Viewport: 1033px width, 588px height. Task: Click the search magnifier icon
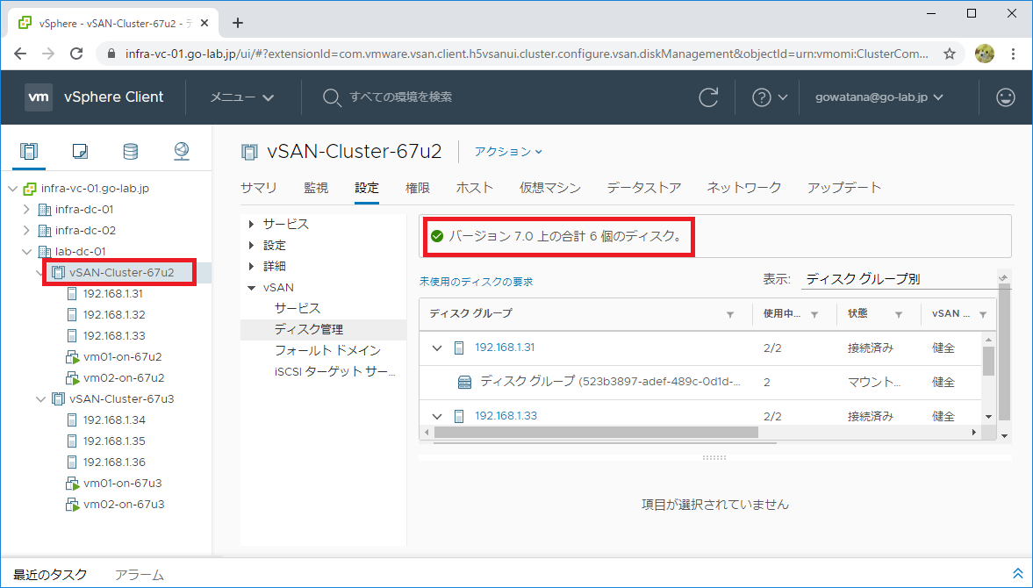tap(331, 97)
